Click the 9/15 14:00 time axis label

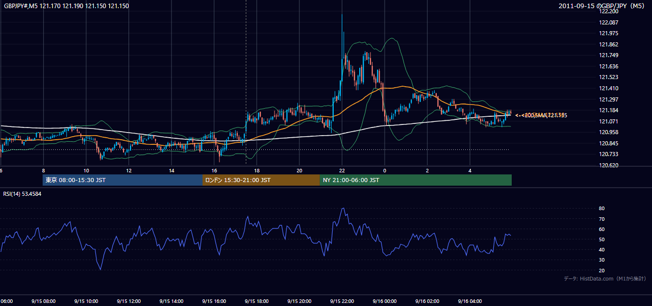pyautogui.click(x=171, y=301)
